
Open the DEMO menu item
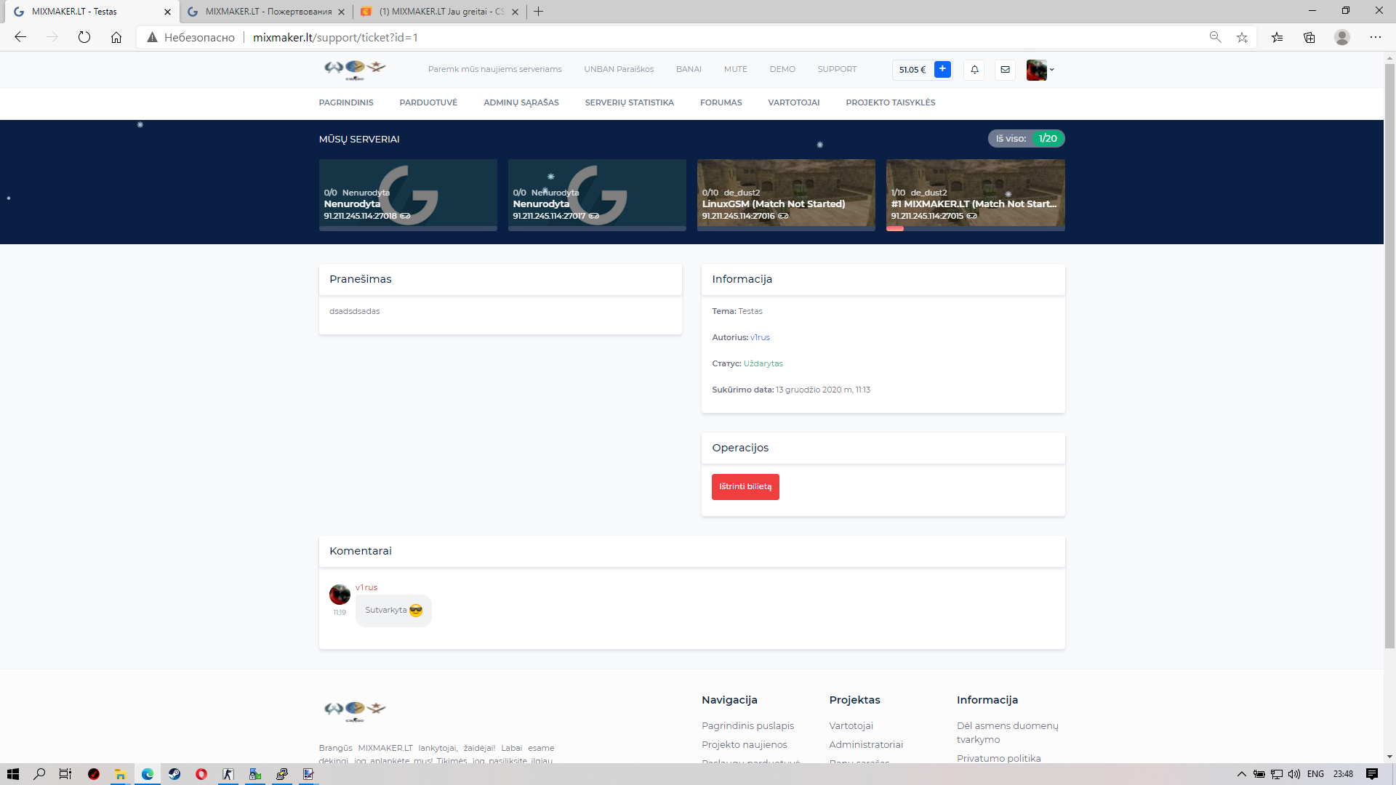click(x=782, y=69)
